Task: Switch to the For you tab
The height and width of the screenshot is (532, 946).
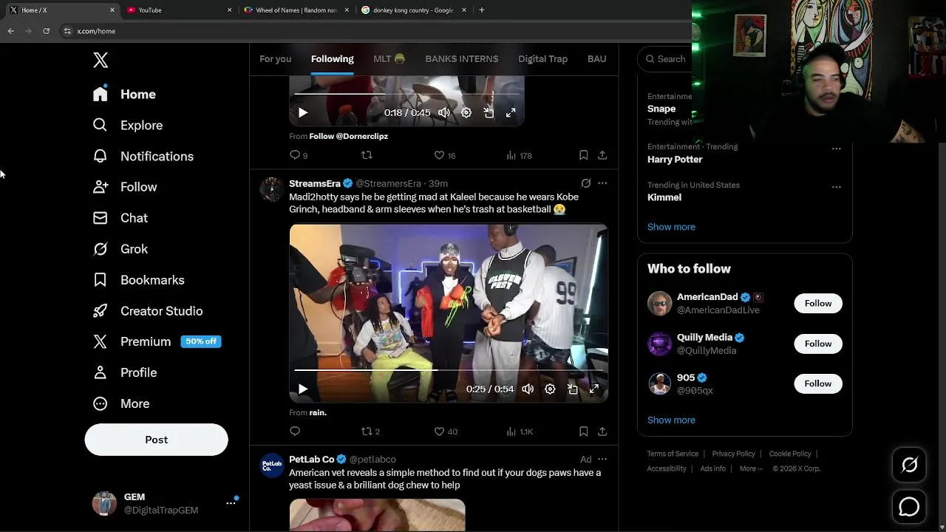Action: 275,59
